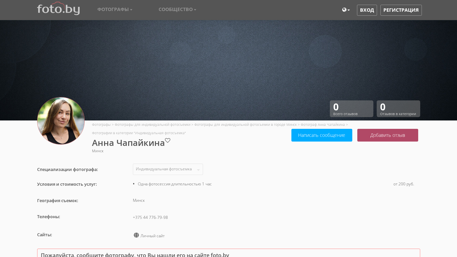Viewport: 457px width, 257px height.
Task: Click the foto.by logo
Action: (58, 9)
